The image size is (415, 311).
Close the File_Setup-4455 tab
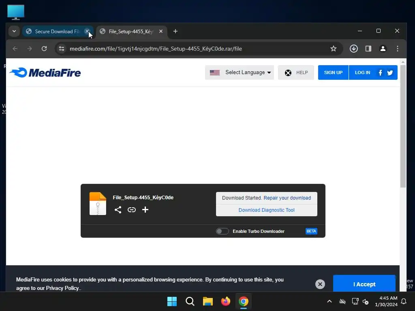[x=160, y=31]
